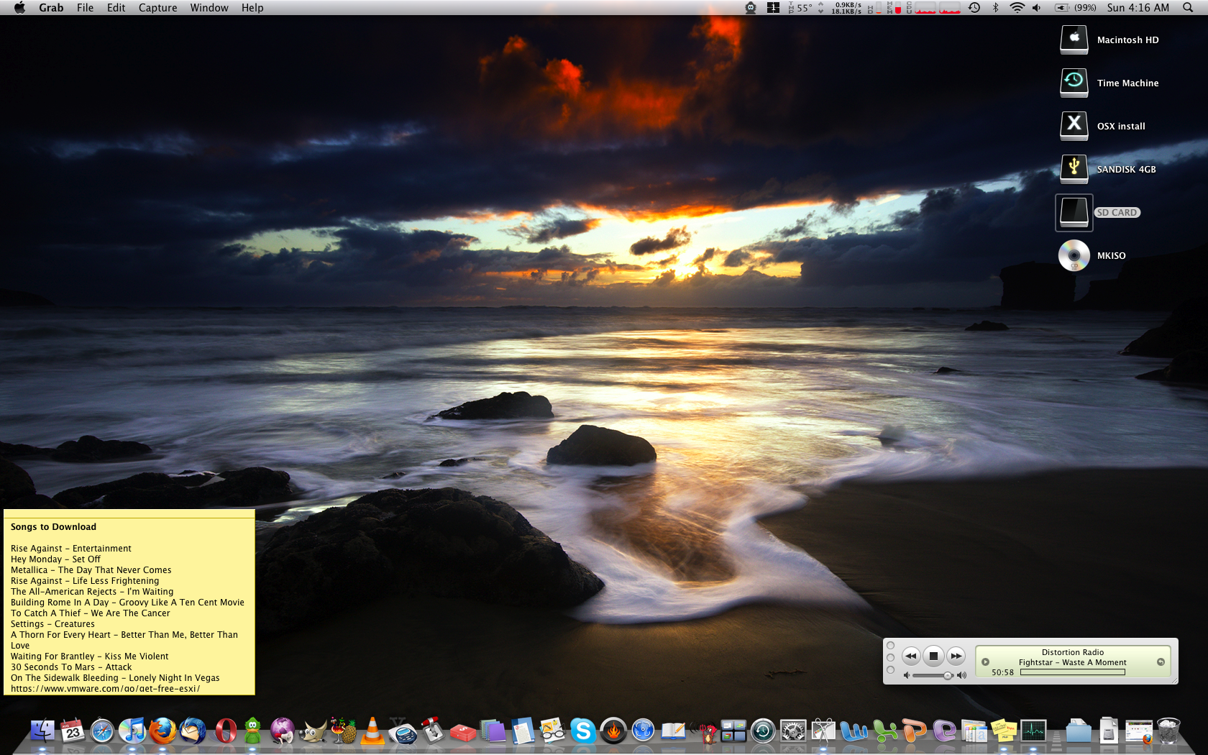Skip to previous track in iTunes
1208x755 pixels.
pyautogui.click(x=911, y=656)
